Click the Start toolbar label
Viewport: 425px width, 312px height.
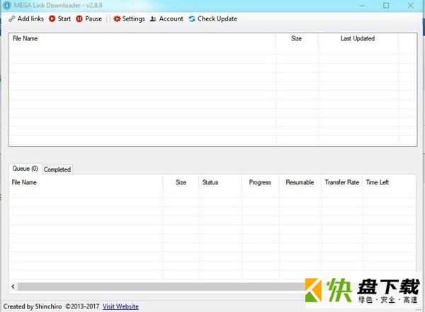[64, 18]
